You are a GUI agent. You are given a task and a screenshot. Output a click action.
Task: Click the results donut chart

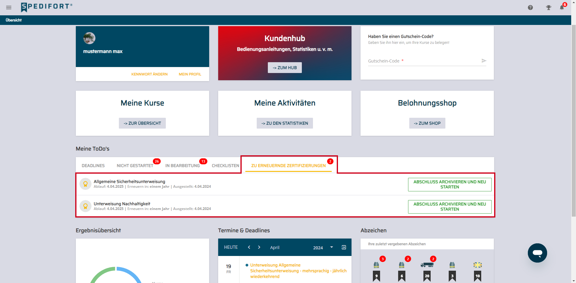(x=116, y=275)
